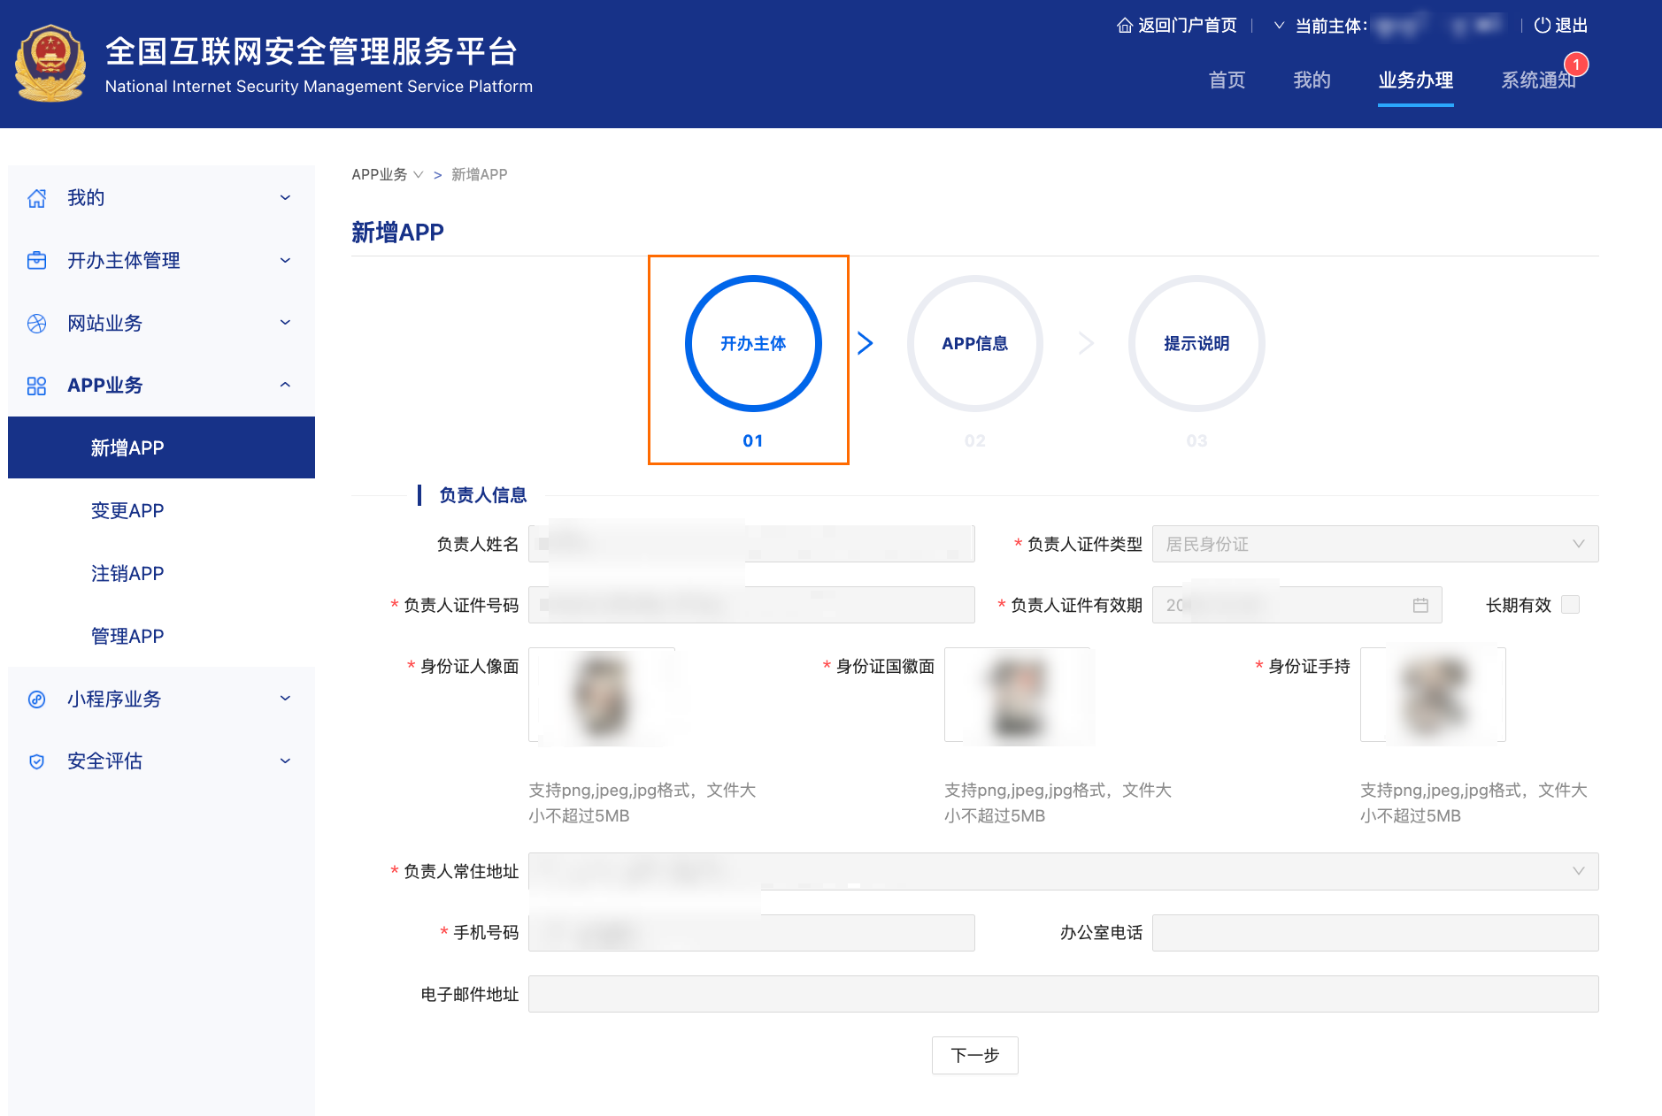1662x1116 pixels.
Task: Click the home icon beside 返回门户首页
Action: 1125,25
